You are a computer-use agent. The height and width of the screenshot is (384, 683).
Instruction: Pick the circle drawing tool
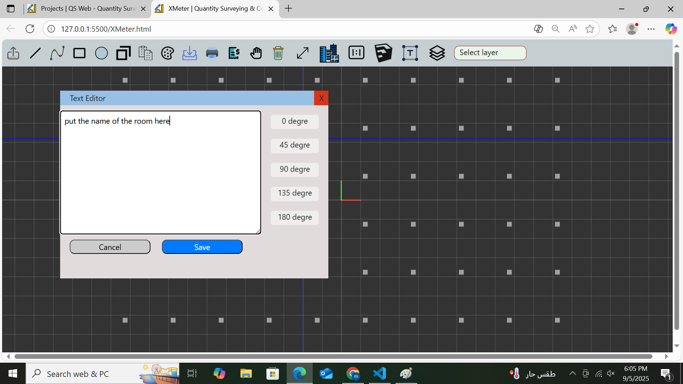[x=101, y=53]
